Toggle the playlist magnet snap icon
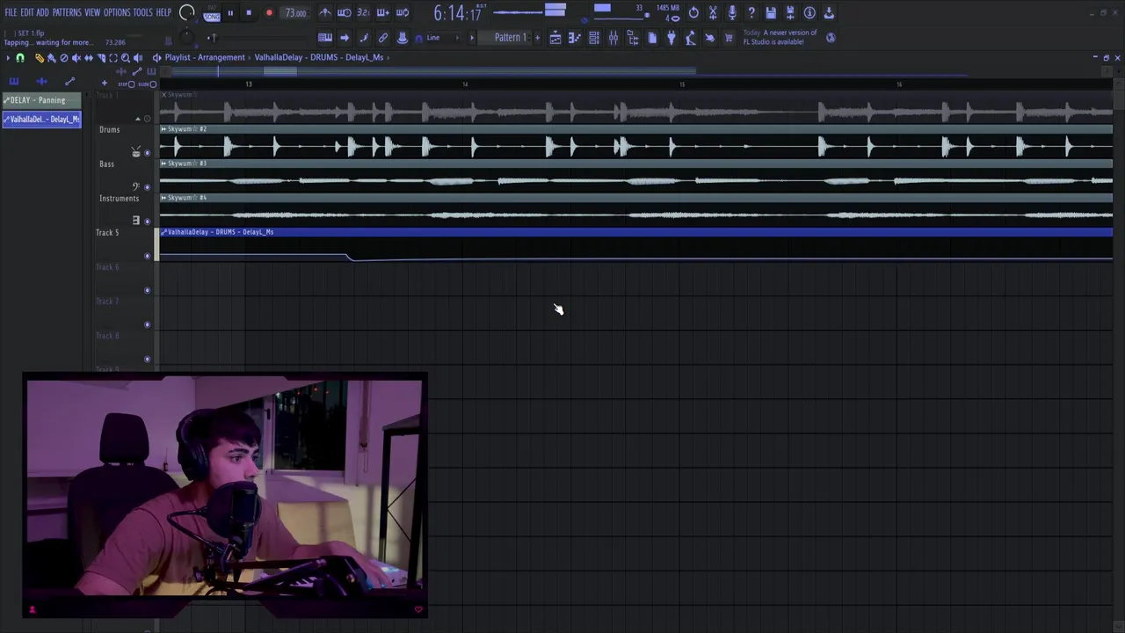Screen dimensions: 1125x633 tap(20, 58)
